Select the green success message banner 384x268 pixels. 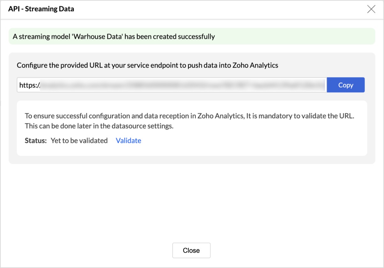coord(192,36)
